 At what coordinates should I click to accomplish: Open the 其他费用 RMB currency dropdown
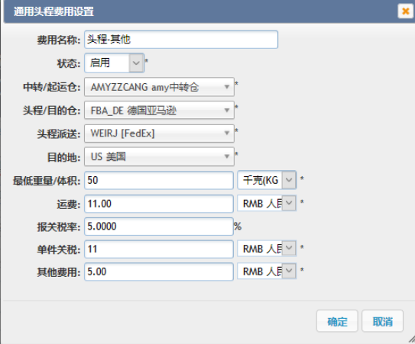[289, 271]
